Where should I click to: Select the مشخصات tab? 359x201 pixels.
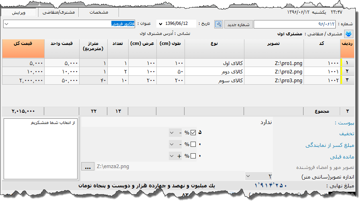(x=98, y=12)
